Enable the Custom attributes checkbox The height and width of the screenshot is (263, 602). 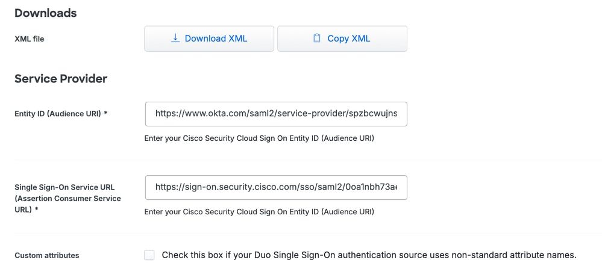pyautogui.click(x=149, y=255)
